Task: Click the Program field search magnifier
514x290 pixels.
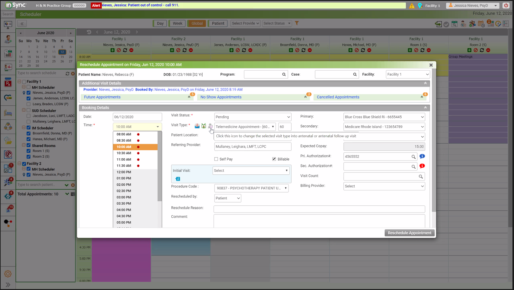Action: (284, 74)
